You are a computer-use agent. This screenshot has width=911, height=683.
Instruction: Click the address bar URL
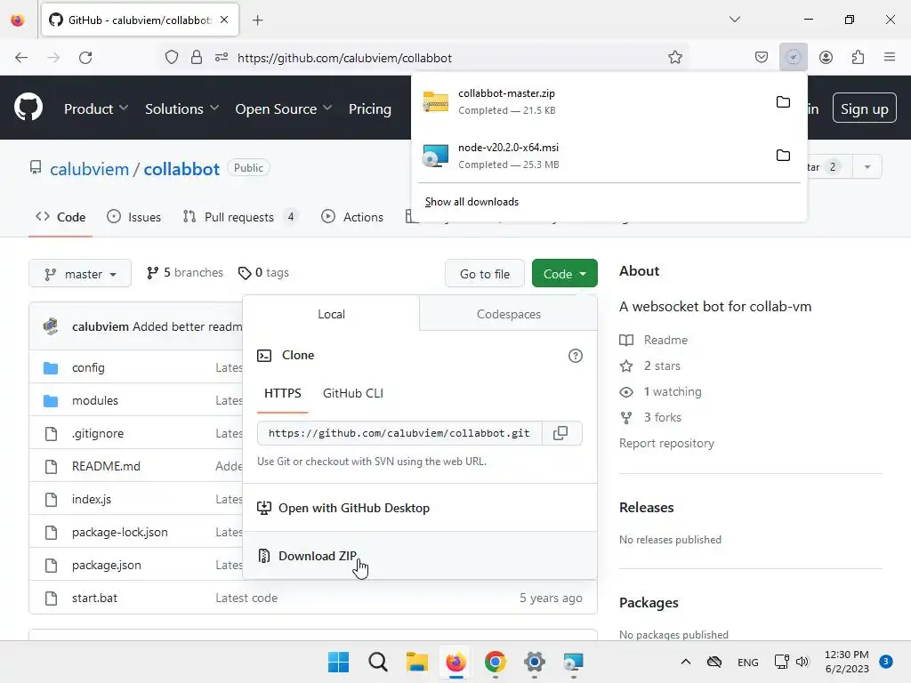tap(344, 58)
